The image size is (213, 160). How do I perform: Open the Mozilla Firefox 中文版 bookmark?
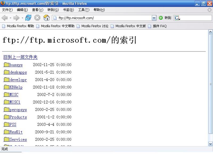(x=128, y=26)
